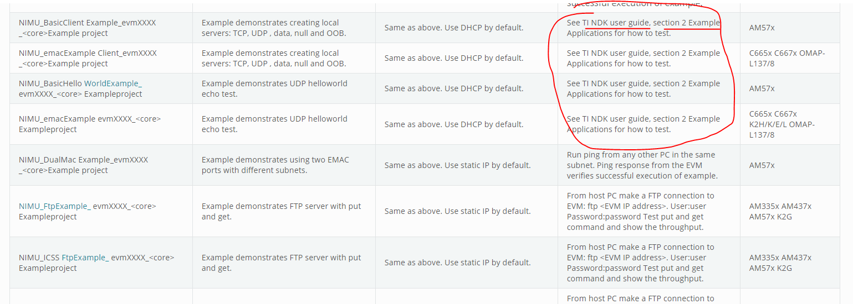Viewport: 853px width, 304px height.
Task: Click the NIMU_emacExample Client name cell
Action: tap(88, 59)
